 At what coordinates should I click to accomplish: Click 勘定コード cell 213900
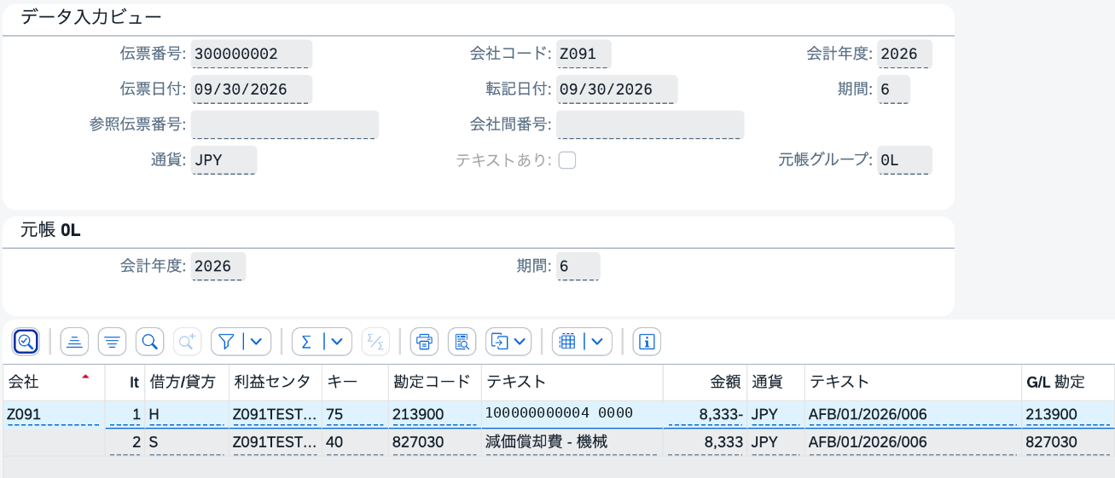(435, 414)
